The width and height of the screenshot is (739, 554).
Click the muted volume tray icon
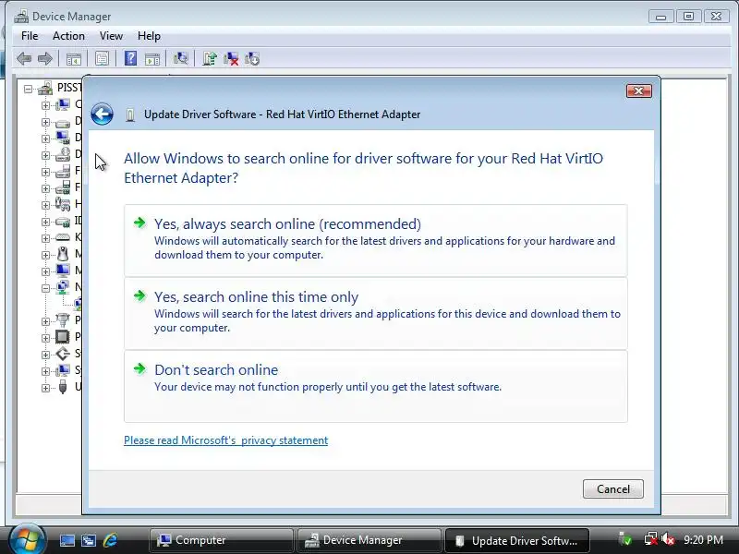click(x=668, y=539)
